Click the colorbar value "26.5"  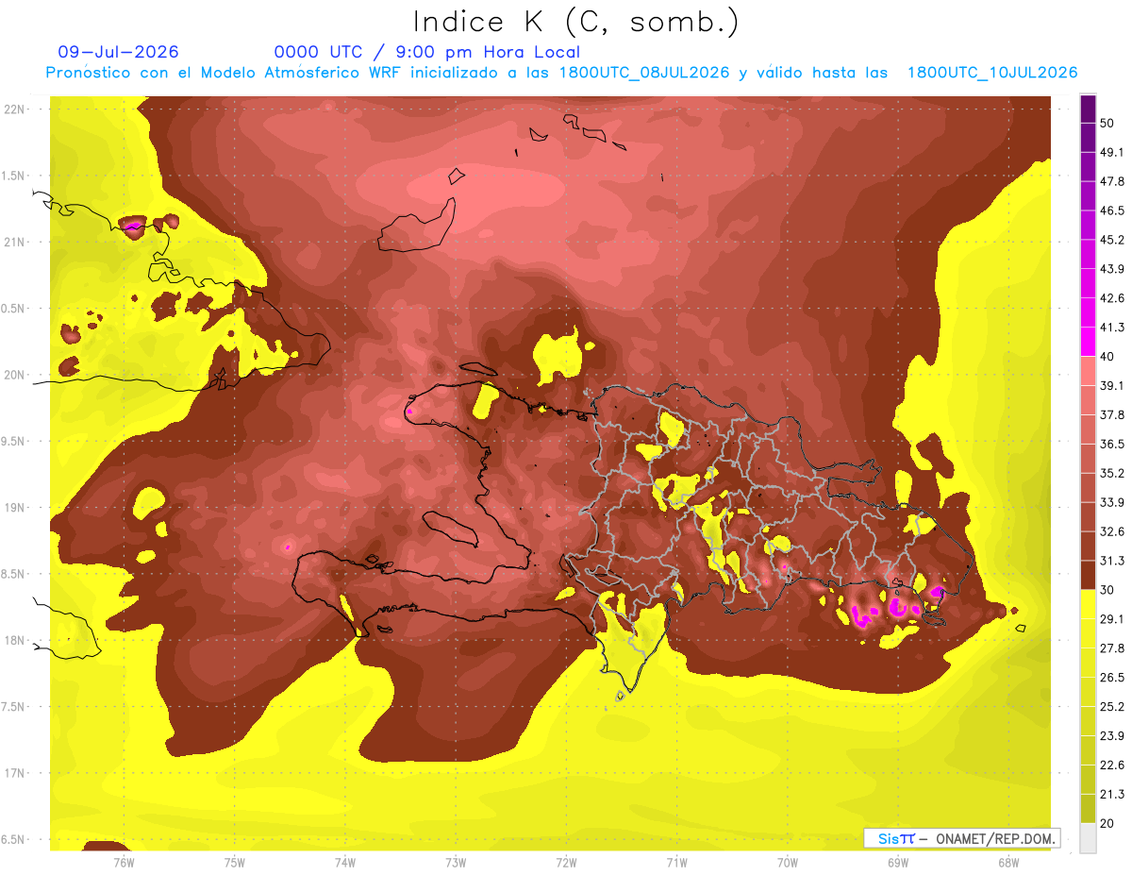click(x=1112, y=678)
